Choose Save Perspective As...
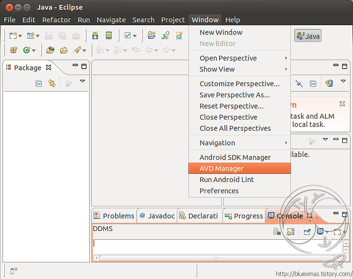Viewport: 353px width, 279px height. (240, 95)
